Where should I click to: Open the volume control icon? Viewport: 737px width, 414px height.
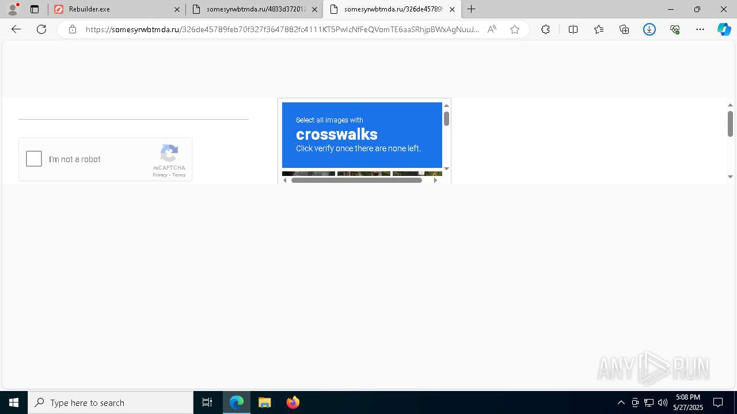point(663,402)
